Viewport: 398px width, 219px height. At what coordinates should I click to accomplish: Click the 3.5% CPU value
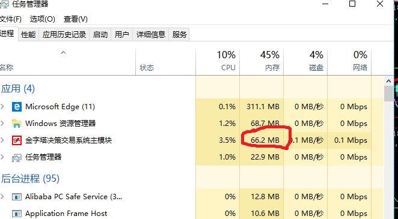coord(227,140)
